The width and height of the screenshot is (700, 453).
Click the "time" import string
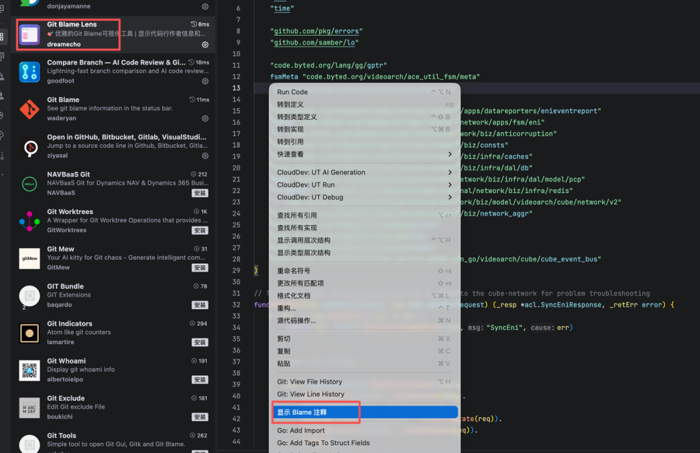tap(282, 8)
